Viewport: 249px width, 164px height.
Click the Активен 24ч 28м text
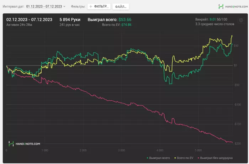point(19,25)
